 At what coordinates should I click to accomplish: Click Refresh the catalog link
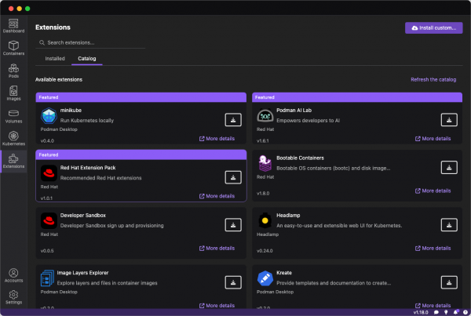[433, 79]
